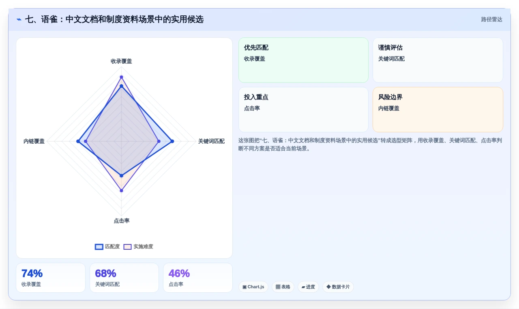The image size is (519, 309).
Task: Open the 优先匹配 card
Action: (x=303, y=60)
